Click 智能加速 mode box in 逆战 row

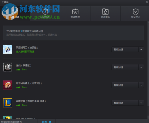click(x=125, y=67)
